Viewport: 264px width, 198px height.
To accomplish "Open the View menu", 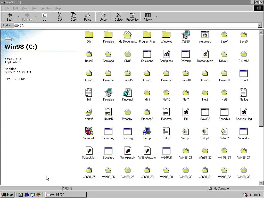I will (x=25, y=8).
